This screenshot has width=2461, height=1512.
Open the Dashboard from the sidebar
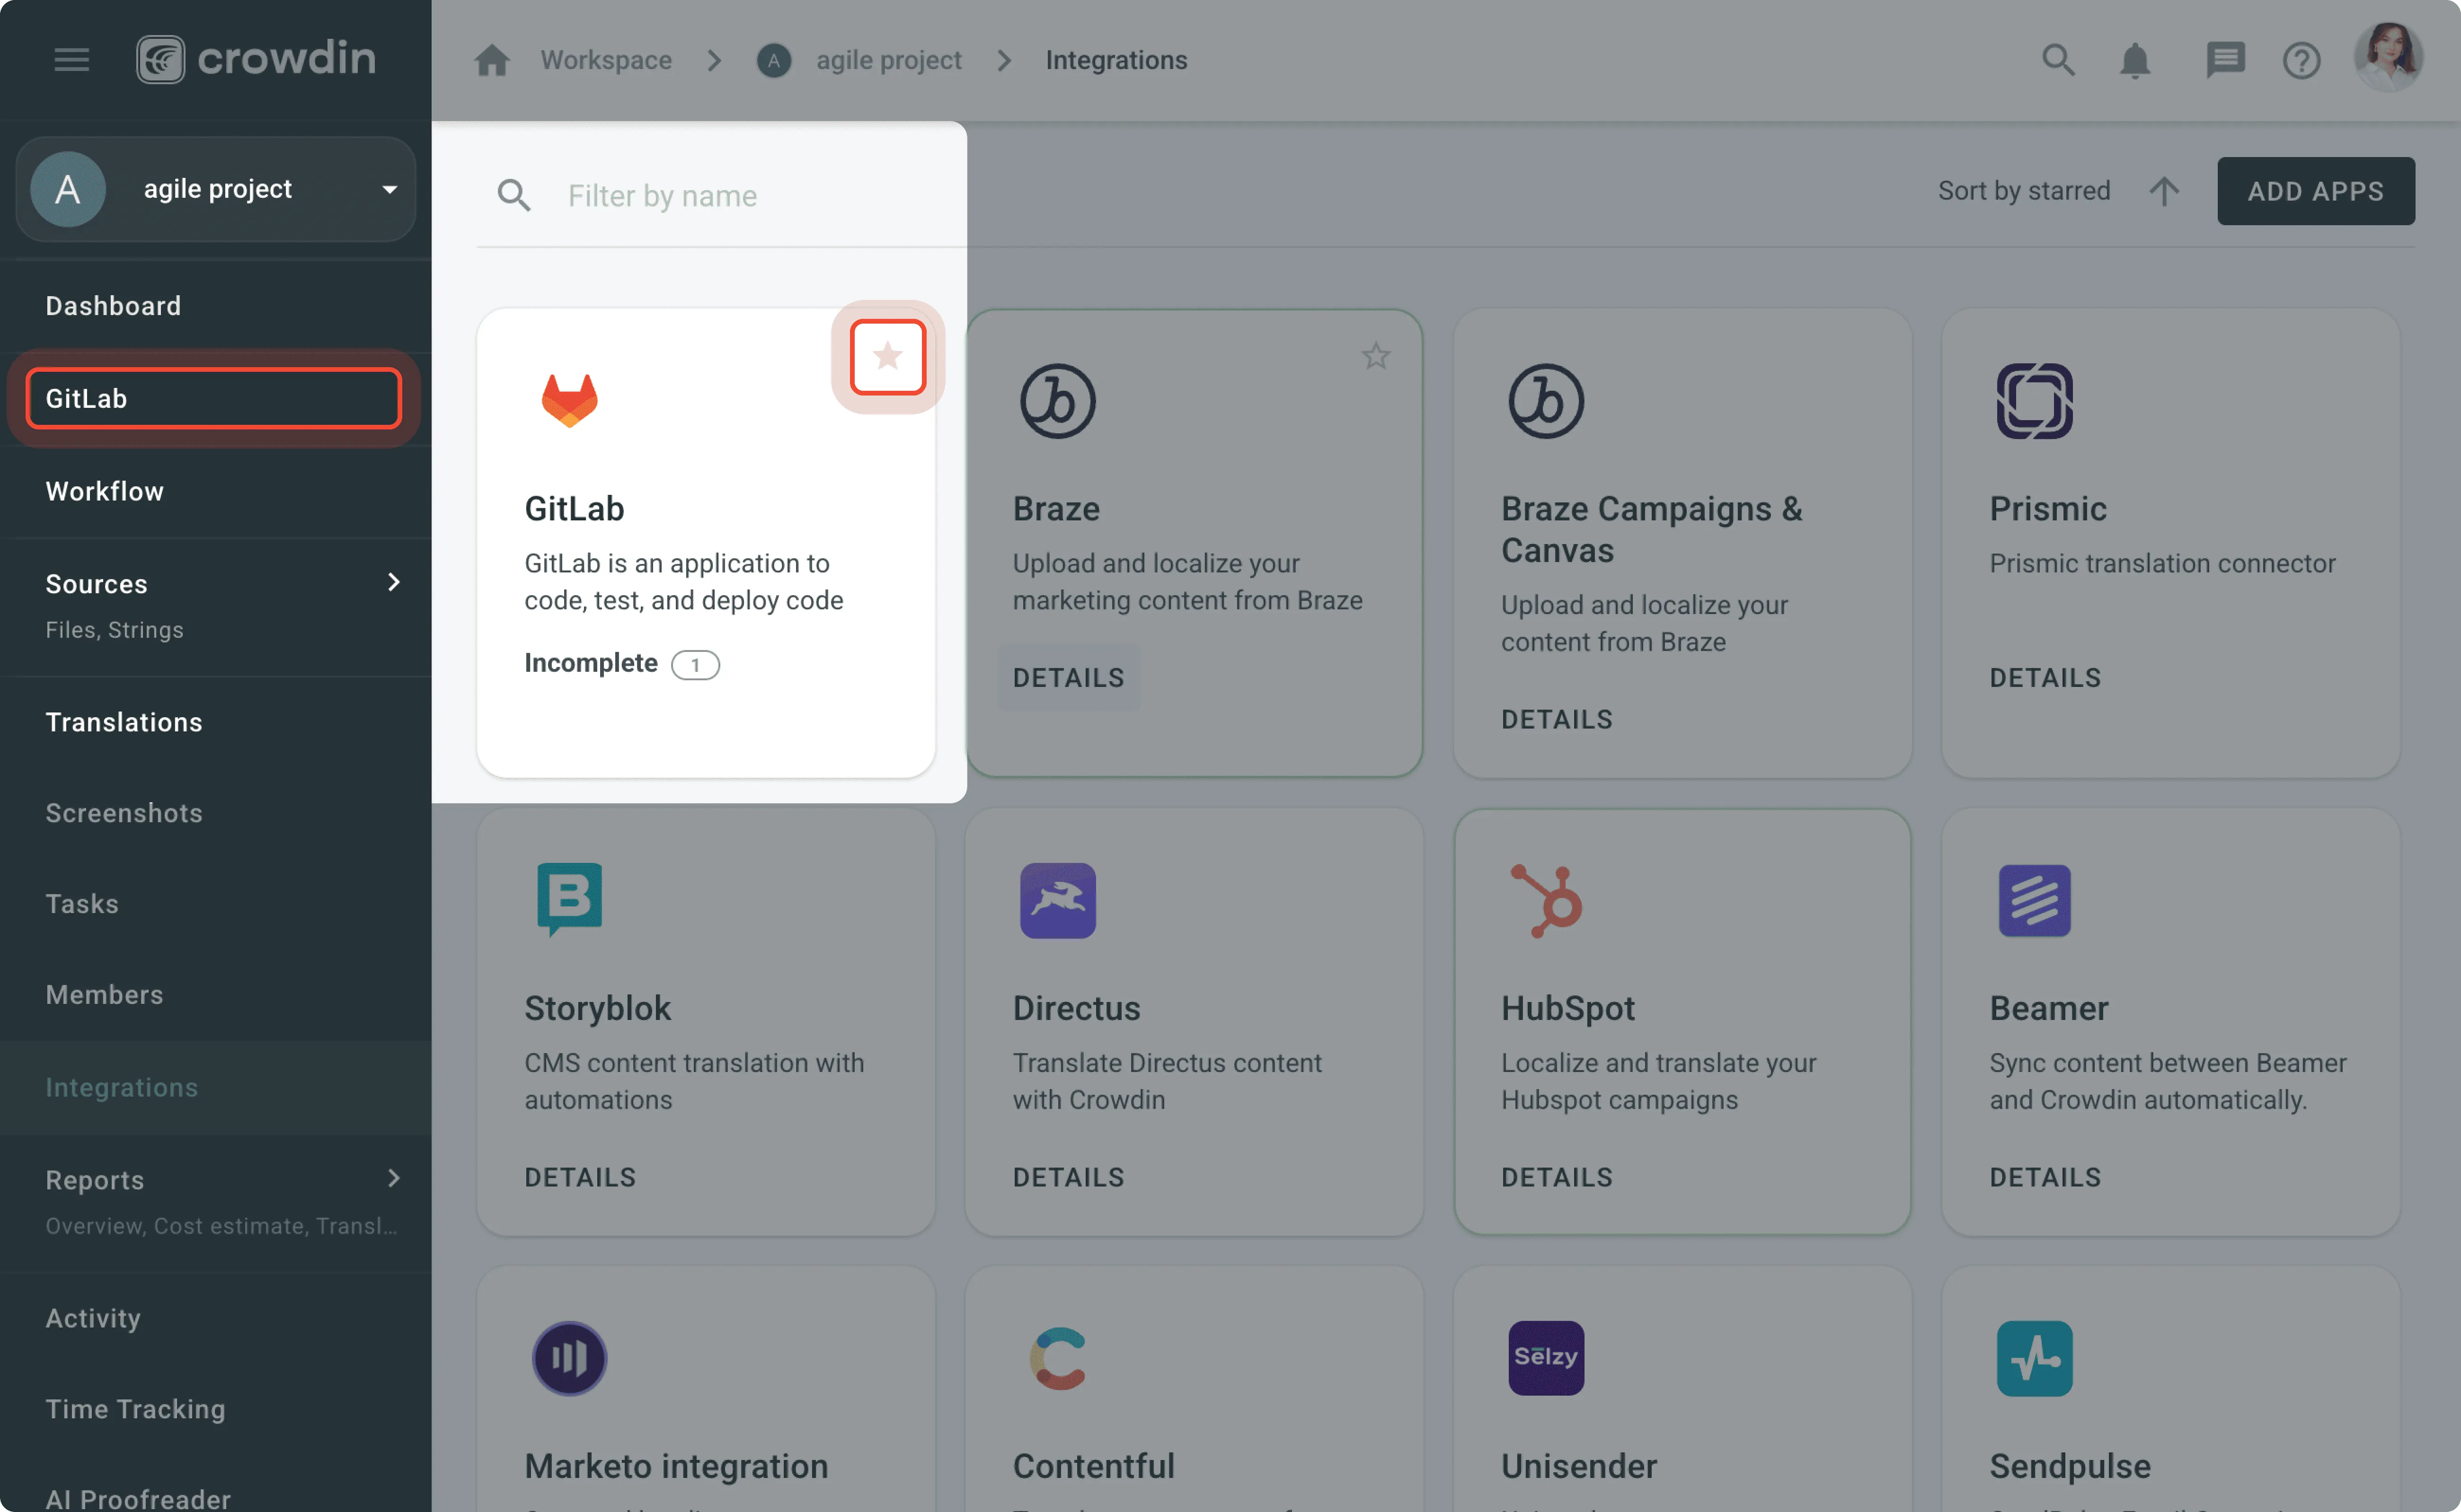click(113, 306)
